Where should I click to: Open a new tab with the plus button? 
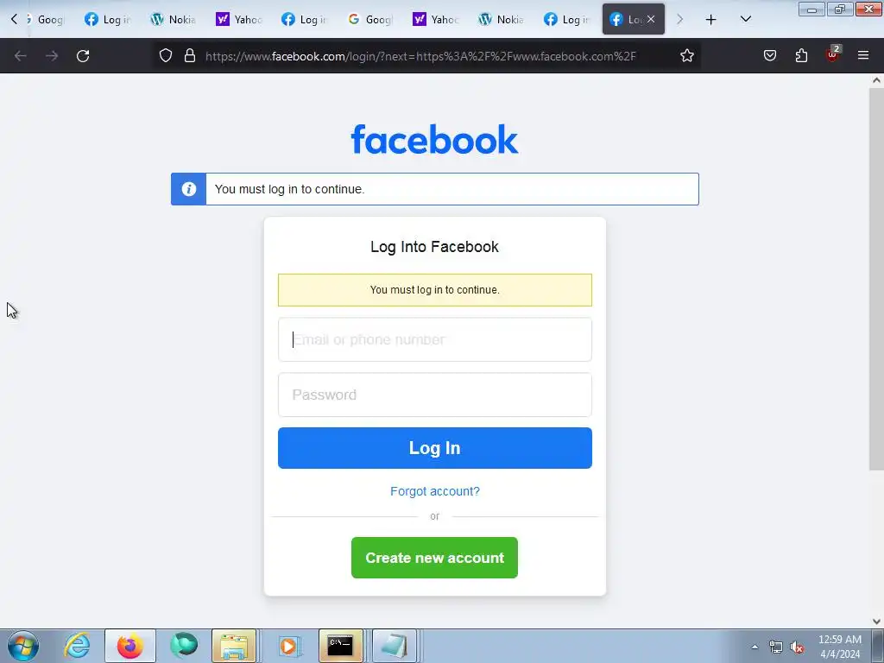coord(711,20)
